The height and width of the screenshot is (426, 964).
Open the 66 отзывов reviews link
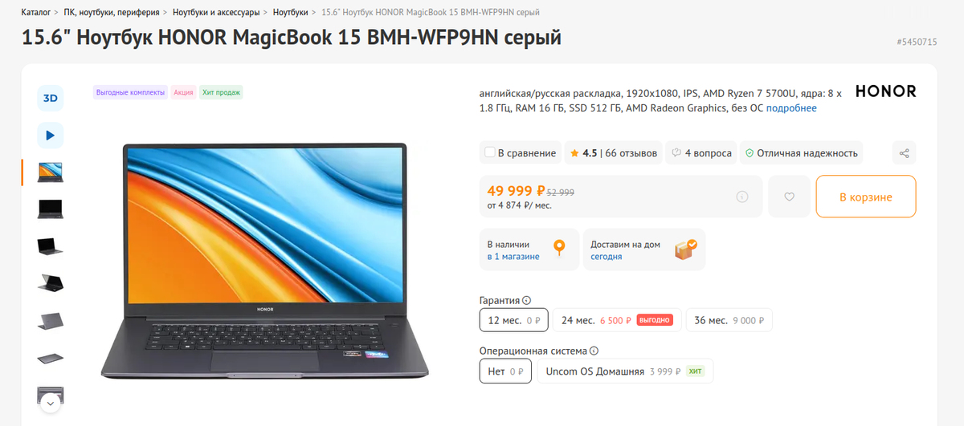point(631,153)
